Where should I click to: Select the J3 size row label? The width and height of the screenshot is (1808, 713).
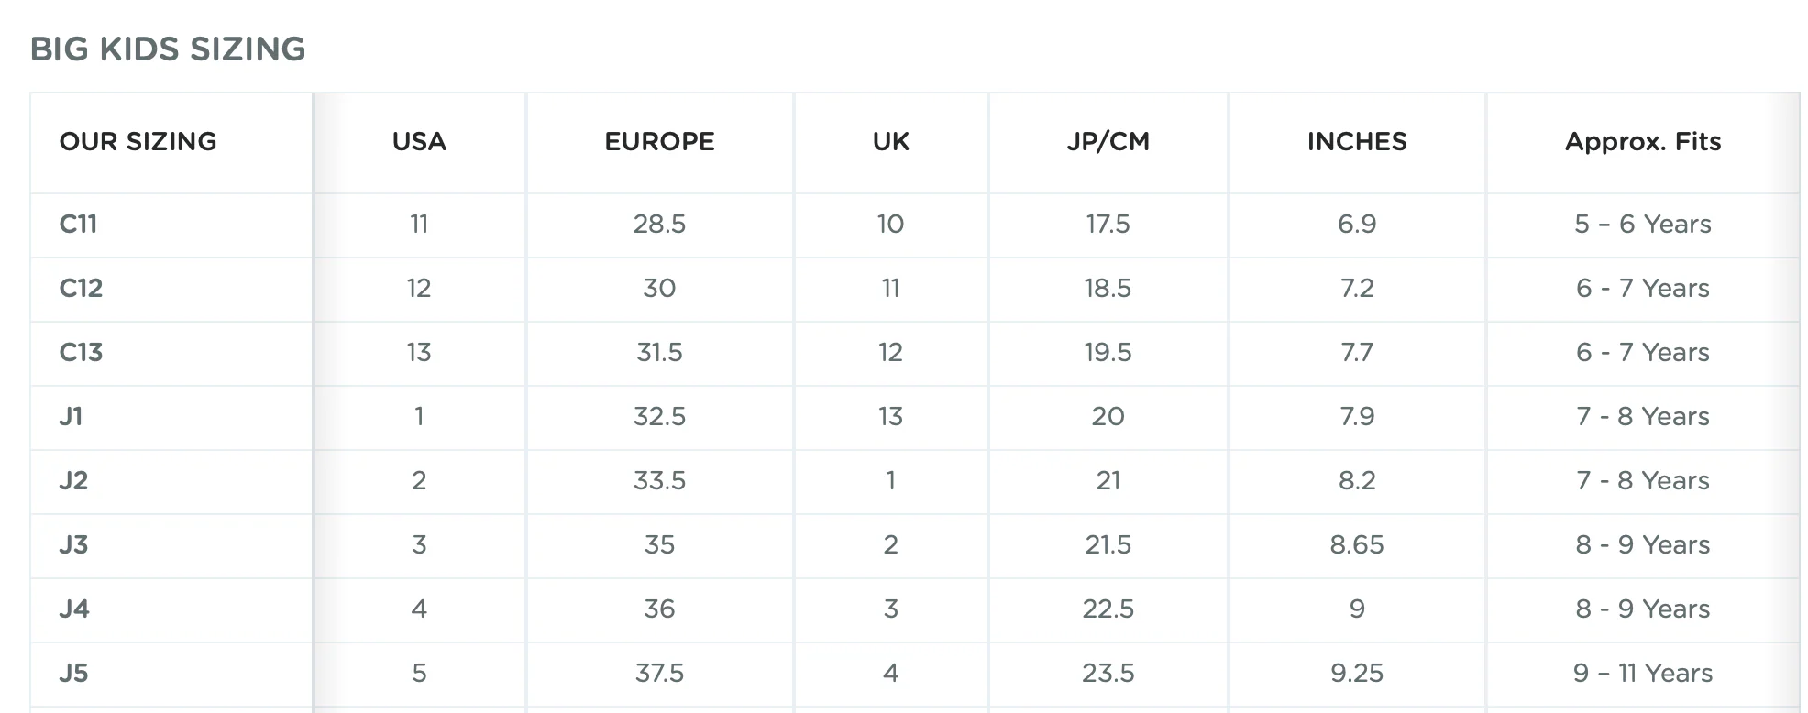point(73,545)
